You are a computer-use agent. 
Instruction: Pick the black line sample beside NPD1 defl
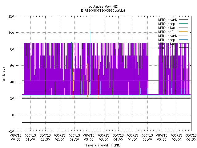tap(183, 48)
